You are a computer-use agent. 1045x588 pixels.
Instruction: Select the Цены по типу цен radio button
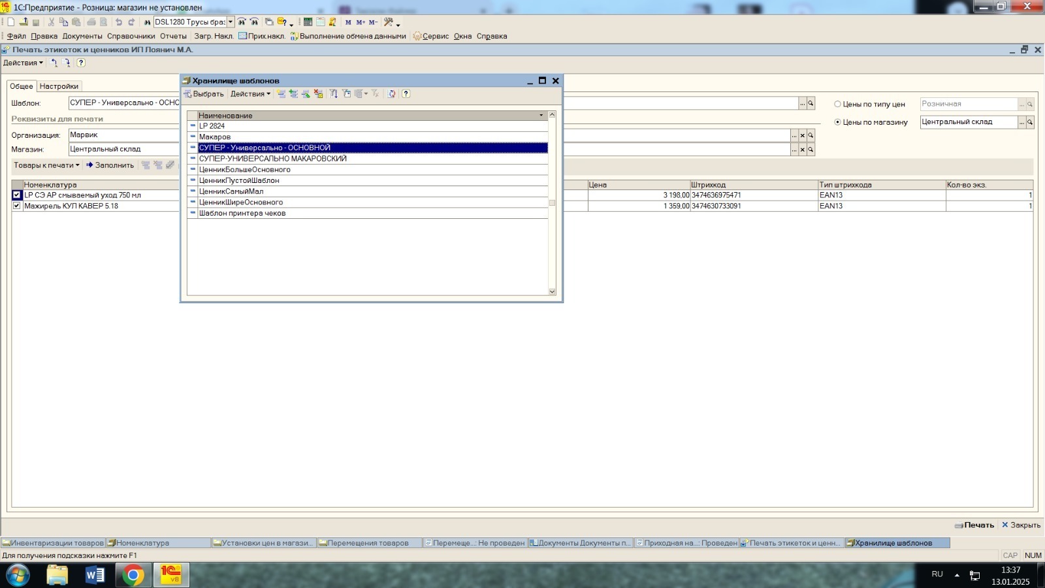tap(837, 105)
